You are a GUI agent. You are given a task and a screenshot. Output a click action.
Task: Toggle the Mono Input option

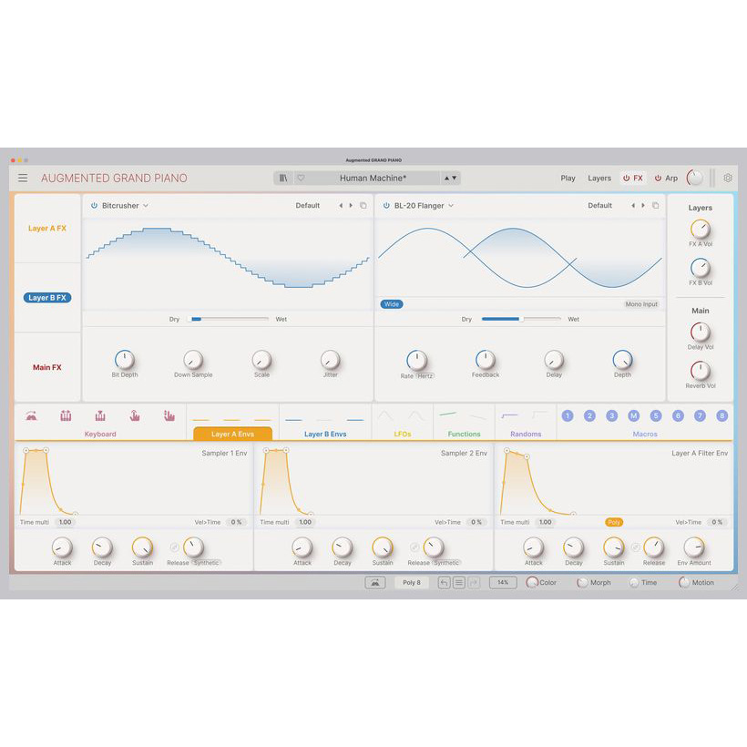(641, 304)
